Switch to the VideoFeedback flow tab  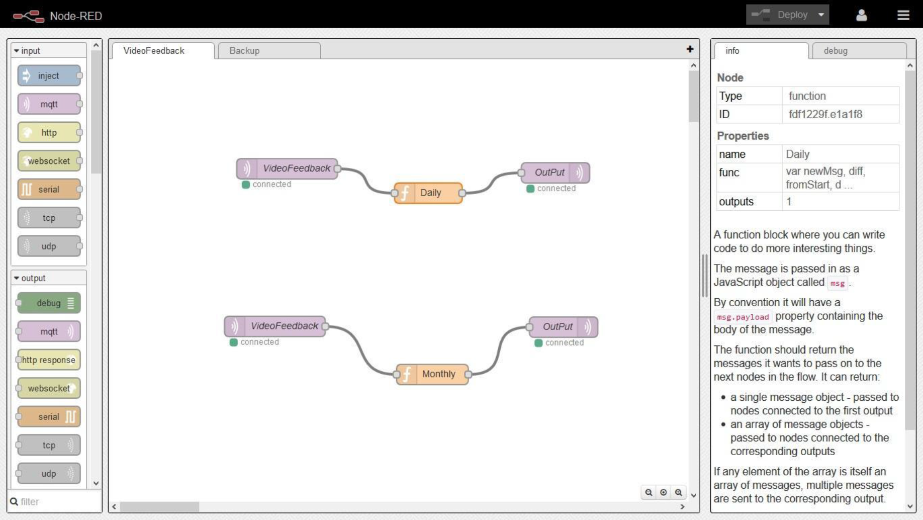coord(163,51)
